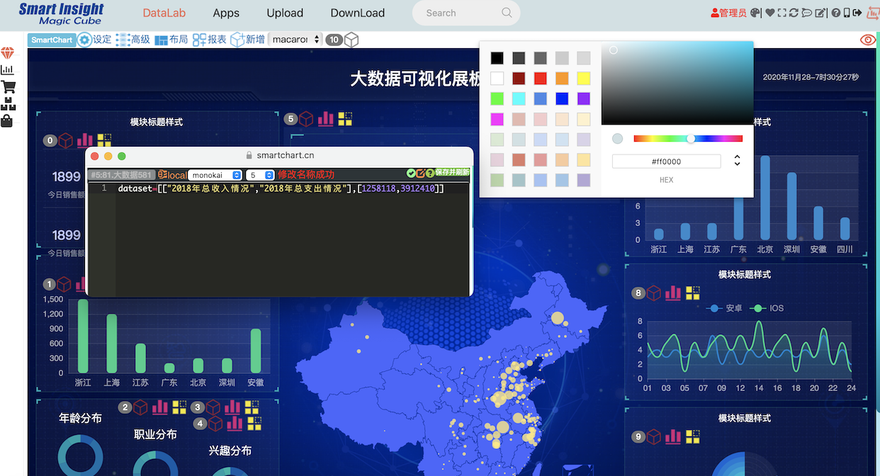Enter fullscreen with the brackets icon
Viewport: 880px width, 476px height.
(x=782, y=13)
